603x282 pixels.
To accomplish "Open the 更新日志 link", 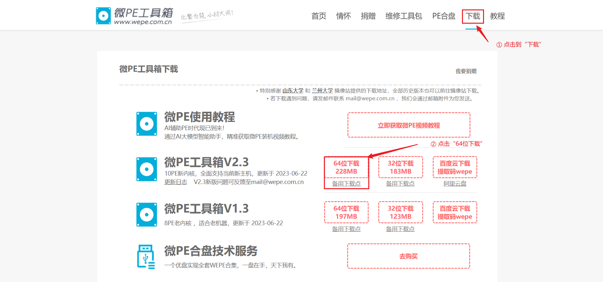I will tap(176, 182).
